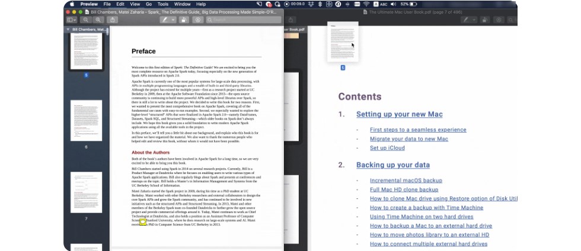This screenshot has width=581, height=251.
Task: Click the Wi-Fi status icon
Action: pyautogui.click(x=366, y=4)
